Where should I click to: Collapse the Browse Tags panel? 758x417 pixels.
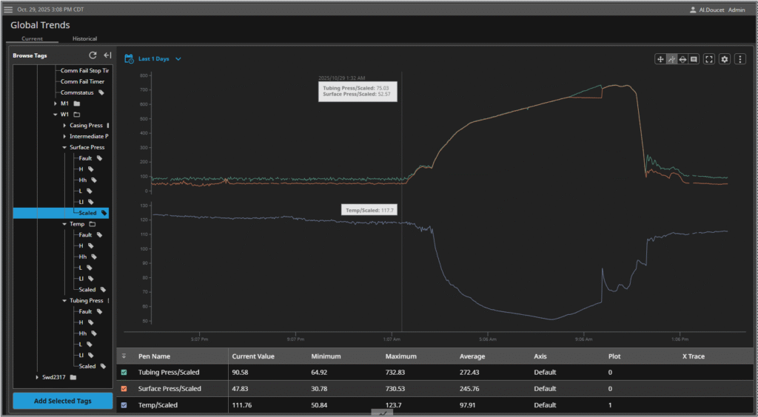coord(107,55)
